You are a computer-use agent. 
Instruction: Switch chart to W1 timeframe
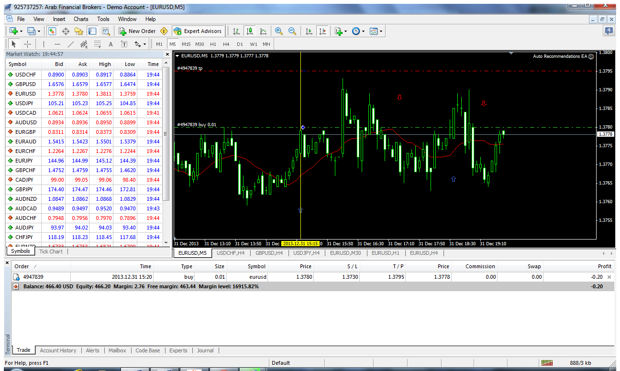[x=253, y=44]
